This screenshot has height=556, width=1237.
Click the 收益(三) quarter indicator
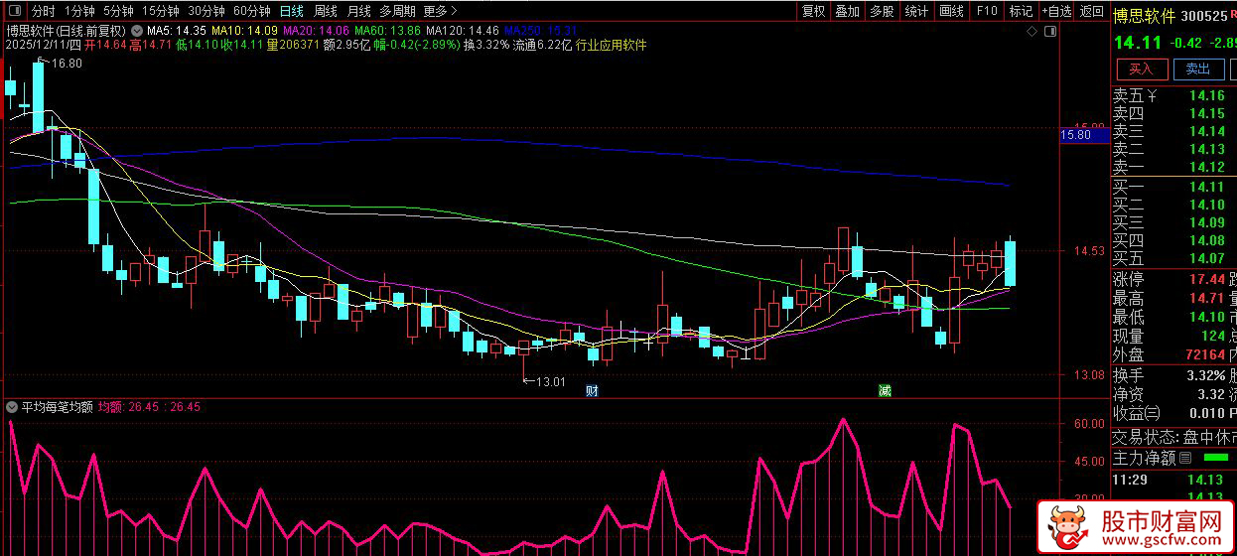pos(1136,412)
